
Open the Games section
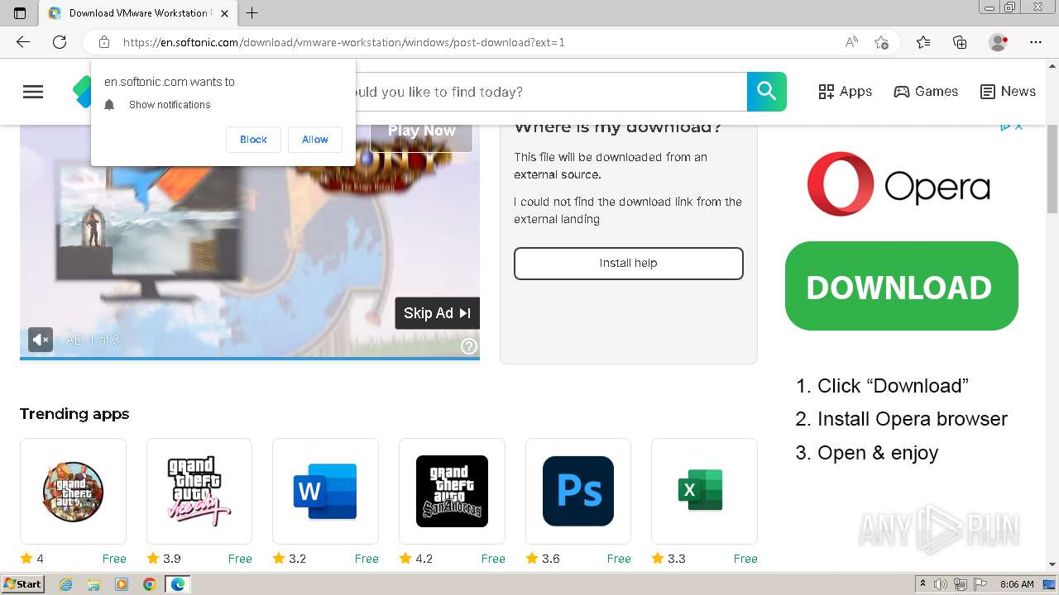(x=926, y=92)
